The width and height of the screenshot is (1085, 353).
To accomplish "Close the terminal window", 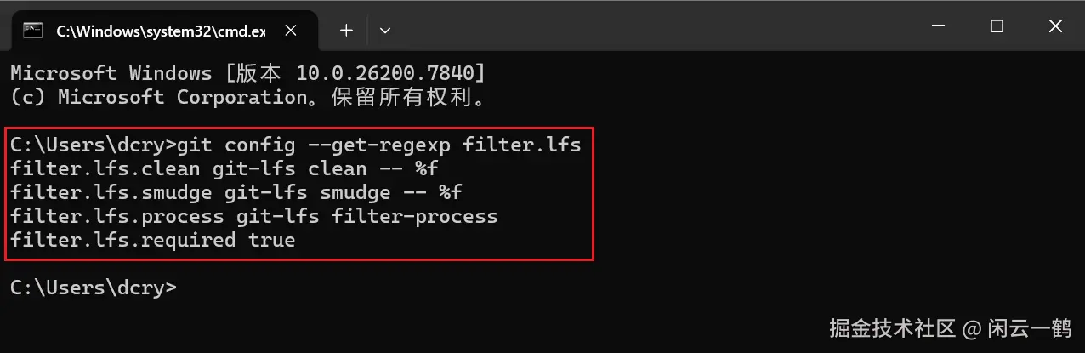I will pos(1055,27).
